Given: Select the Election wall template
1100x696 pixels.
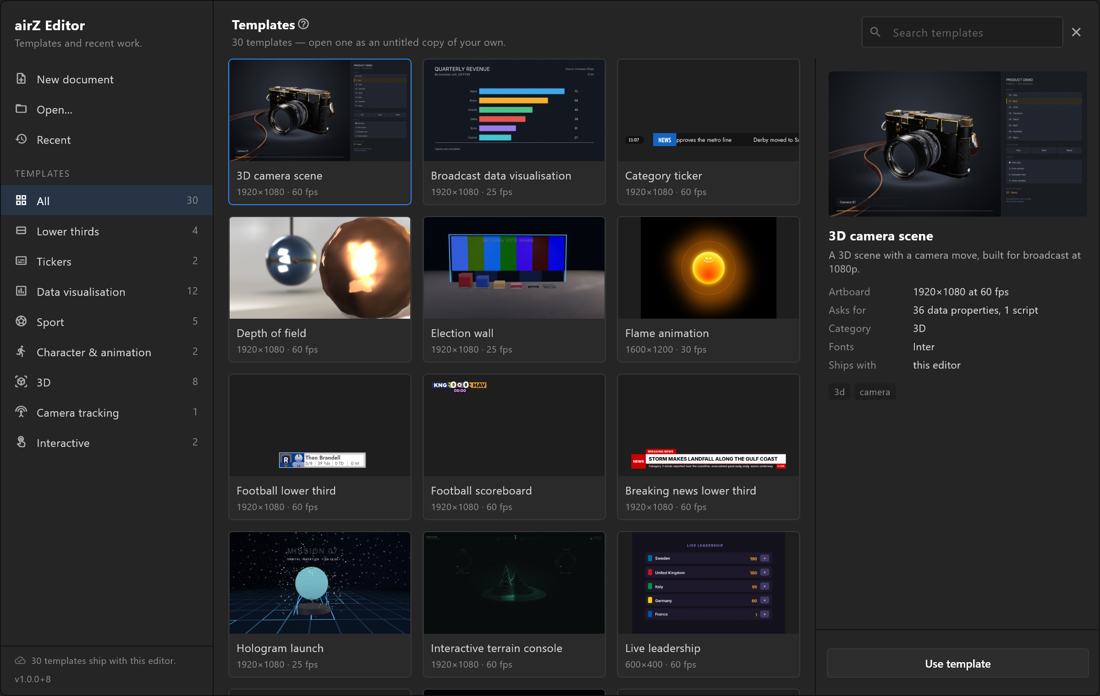Looking at the screenshot, I should (x=514, y=289).
